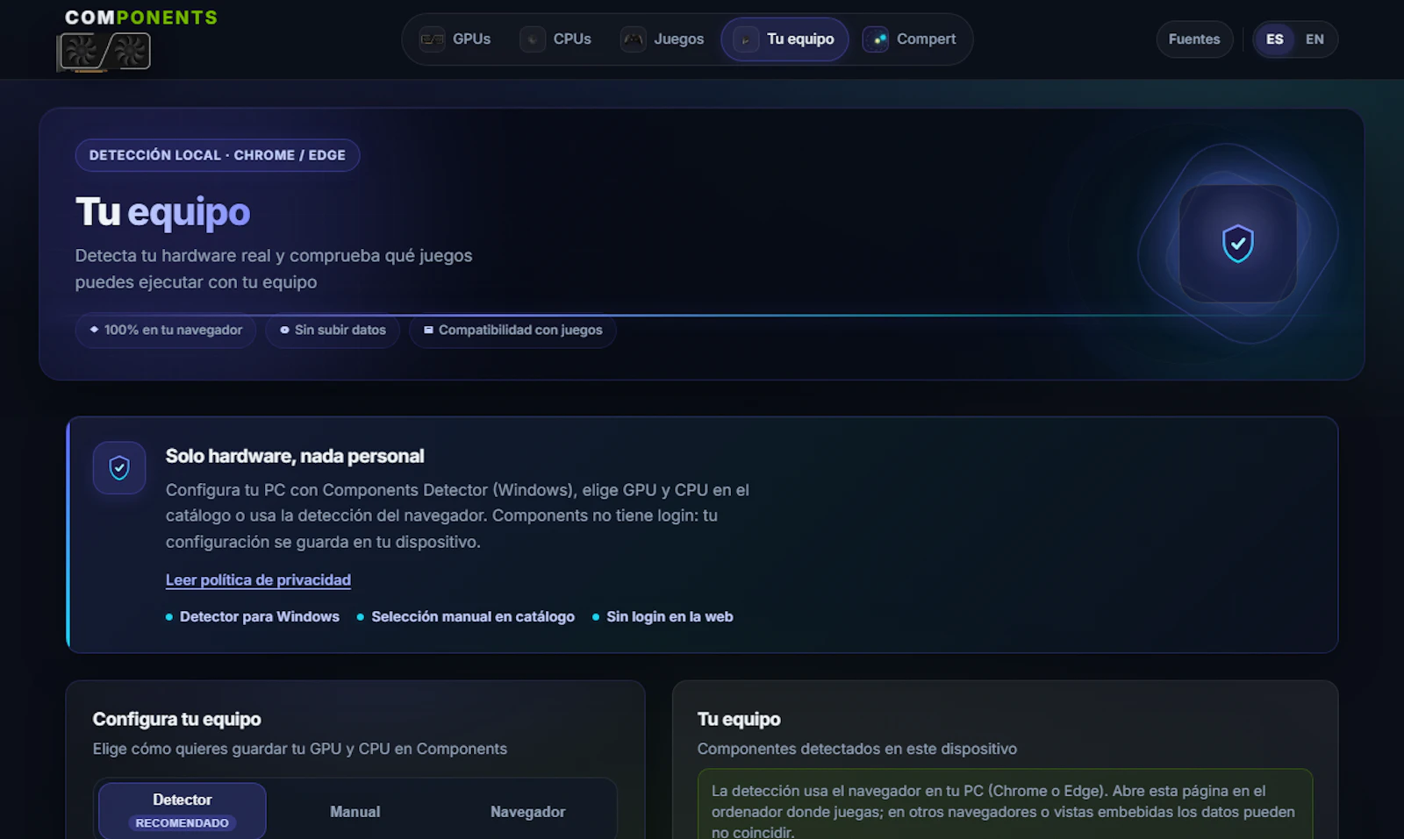
Task: Click the GPU card icon in navigation
Action: (x=432, y=39)
